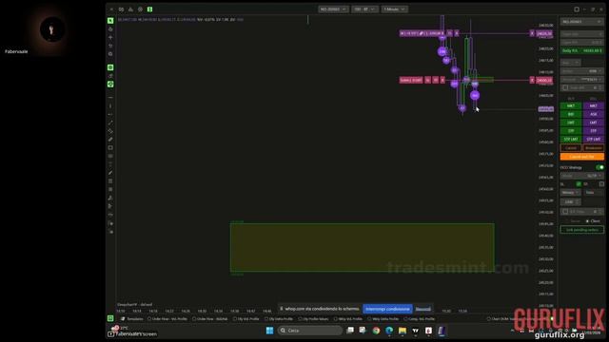Open Google Chrome from the taskbar
Viewport: 609px width, 342px height.
pos(376,331)
